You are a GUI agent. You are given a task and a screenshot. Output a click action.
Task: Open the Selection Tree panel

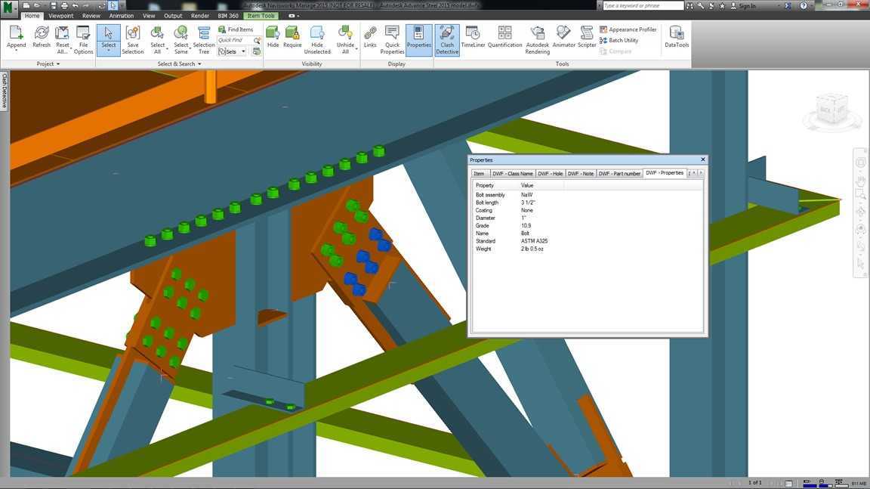coord(204,40)
